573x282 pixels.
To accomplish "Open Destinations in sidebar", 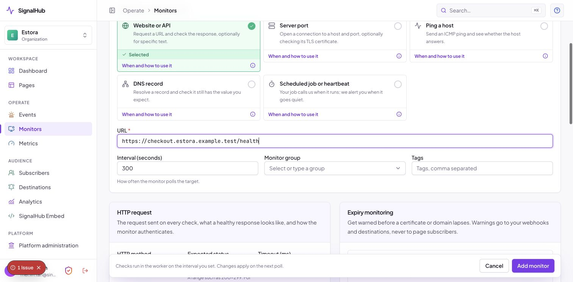I will (48, 187).
